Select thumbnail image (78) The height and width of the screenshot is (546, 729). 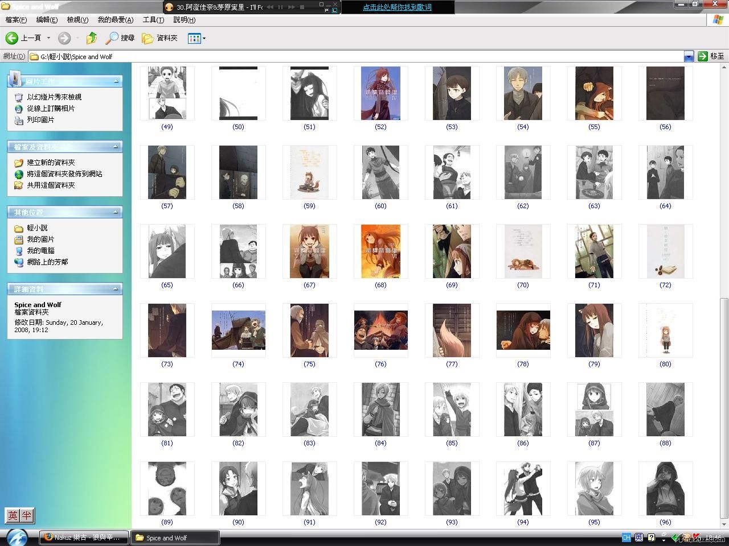point(523,330)
